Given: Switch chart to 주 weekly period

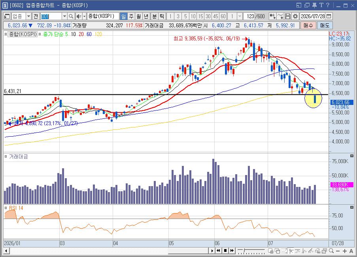Looking at the screenshot, I should tap(131, 16).
